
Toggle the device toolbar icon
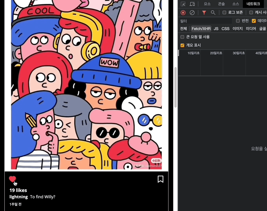coord(192,4)
